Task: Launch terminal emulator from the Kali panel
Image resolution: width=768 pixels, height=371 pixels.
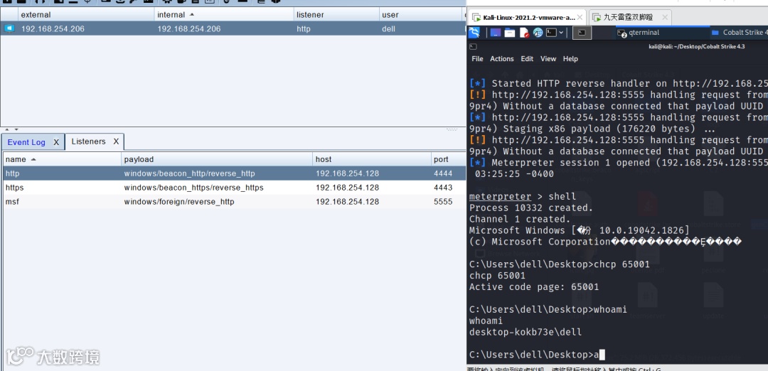Action: pos(552,33)
